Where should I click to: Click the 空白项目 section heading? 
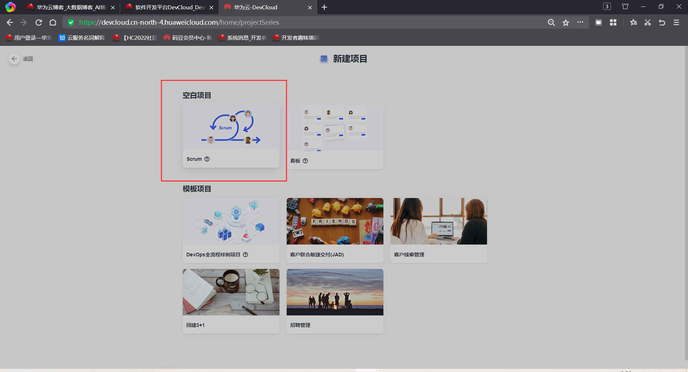point(197,95)
